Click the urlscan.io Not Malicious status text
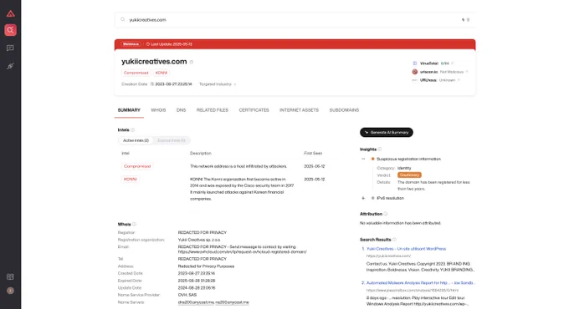Screen dimensions: 569x309 point(451,72)
